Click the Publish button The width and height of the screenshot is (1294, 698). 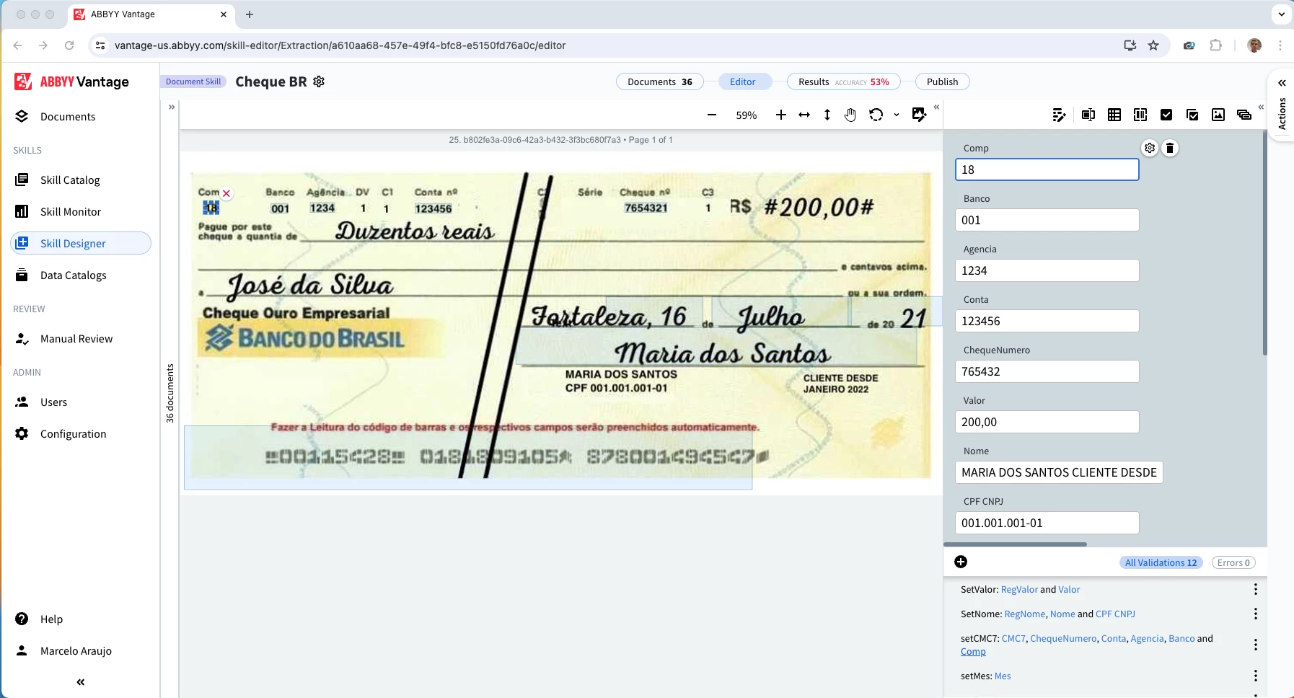(x=942, y=81)
